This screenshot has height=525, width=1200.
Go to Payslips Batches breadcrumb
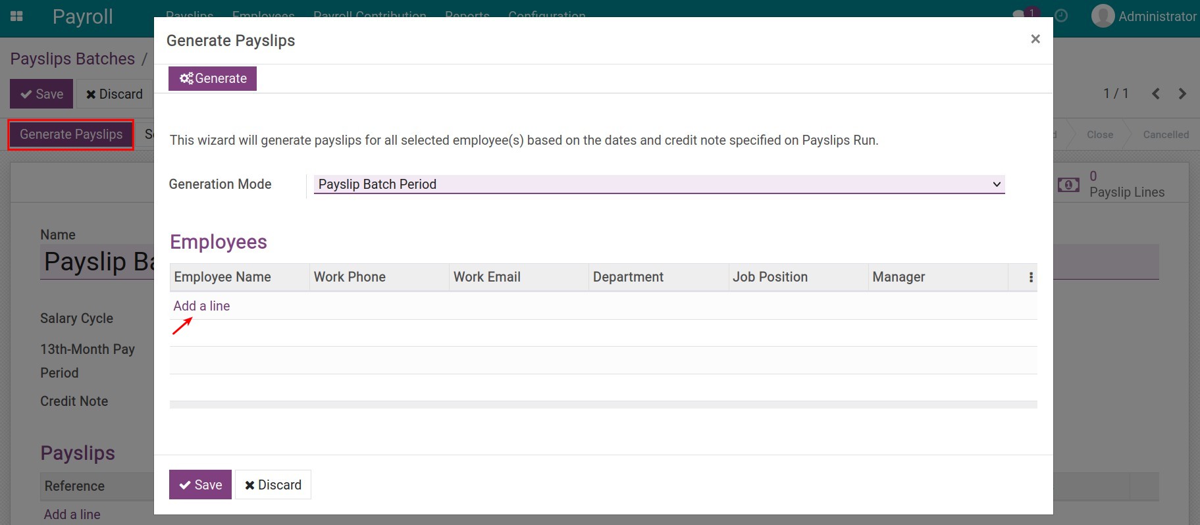(72, 59)
